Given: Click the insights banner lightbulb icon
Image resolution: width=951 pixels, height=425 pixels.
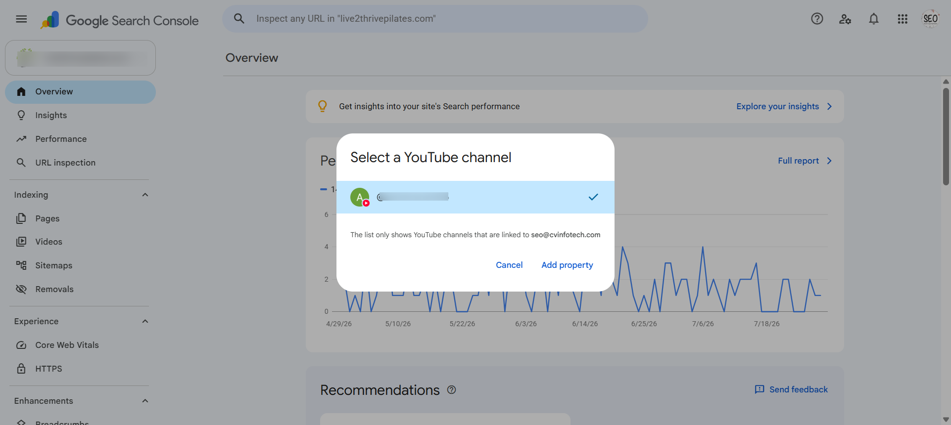Looking at the screenshot, I should tap(323, 106).
